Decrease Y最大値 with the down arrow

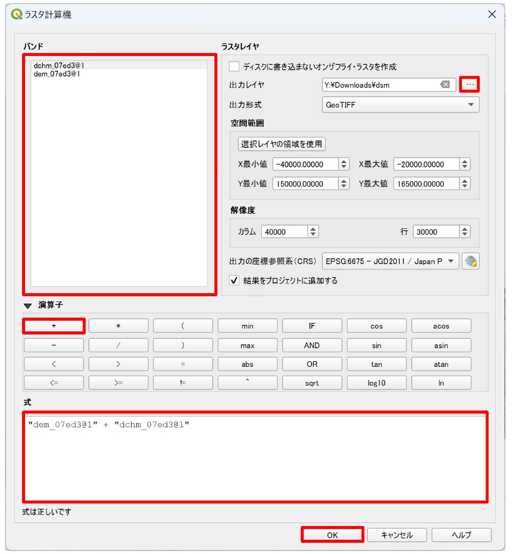point(465,187)
